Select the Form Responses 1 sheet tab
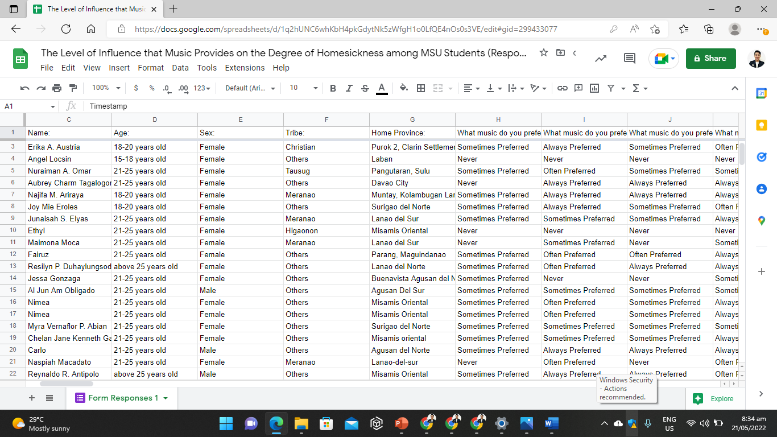777x437 pixels. click(122, 398)
